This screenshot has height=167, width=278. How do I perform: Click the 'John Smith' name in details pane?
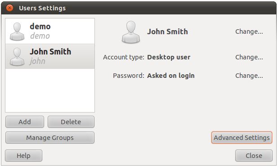(167, 32)
